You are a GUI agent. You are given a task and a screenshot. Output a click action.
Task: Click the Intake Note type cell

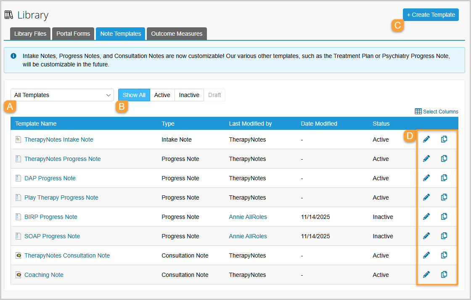[x=177, y=139]
